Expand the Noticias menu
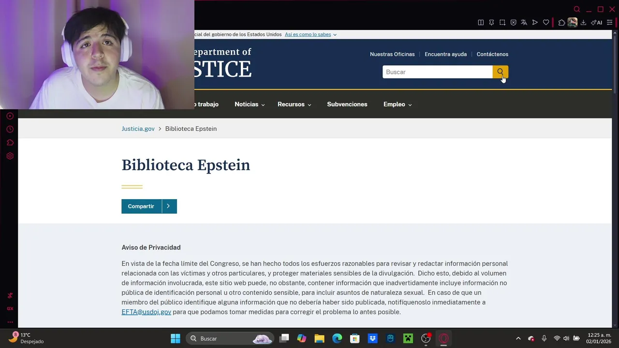Image resolution: width=619 pixels, height=348 pixels. tap(250, 104)
